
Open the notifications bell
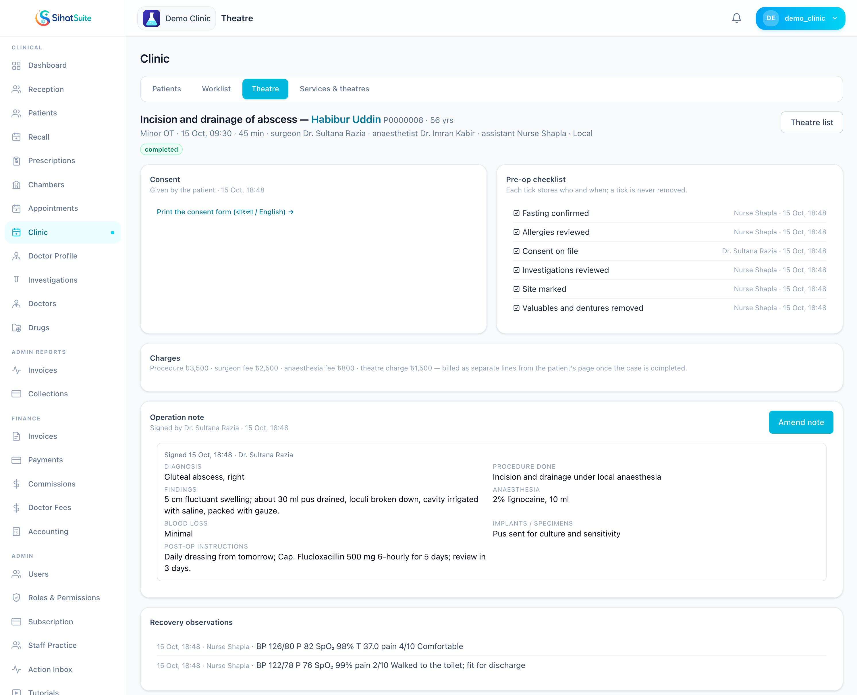click(736, 18)
